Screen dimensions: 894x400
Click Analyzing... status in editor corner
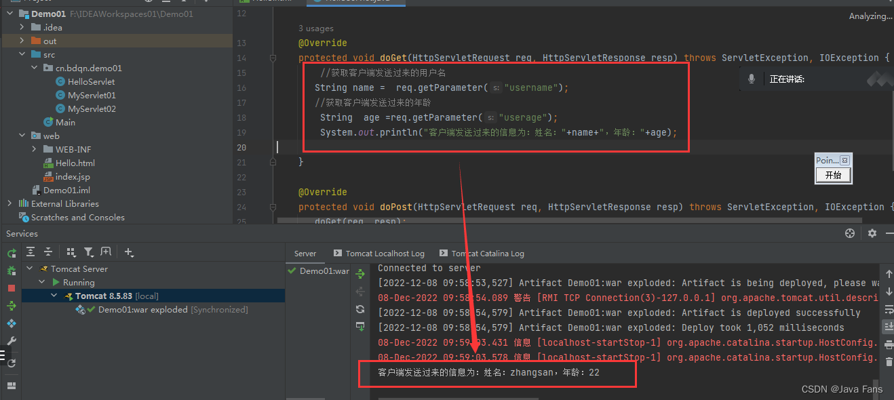coord(871,16)
